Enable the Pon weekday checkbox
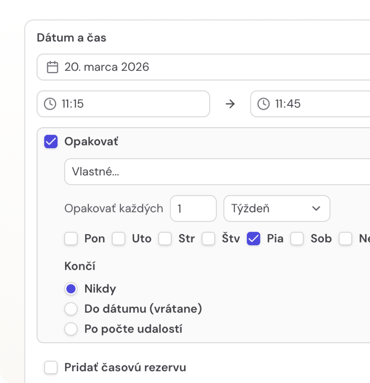This screenshot has height=383, width=370. click(x=71, y=239)
